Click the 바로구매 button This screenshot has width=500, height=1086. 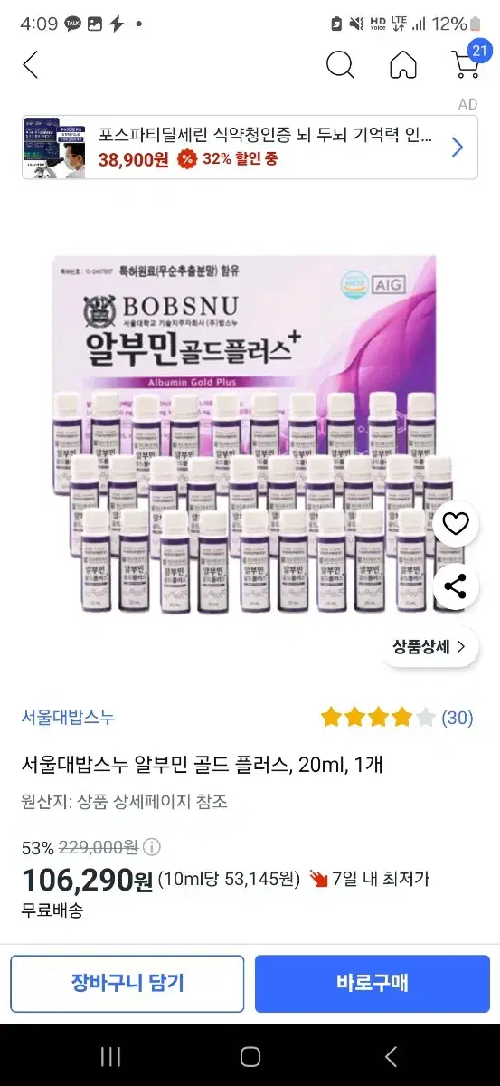click(x=373, y=983)
